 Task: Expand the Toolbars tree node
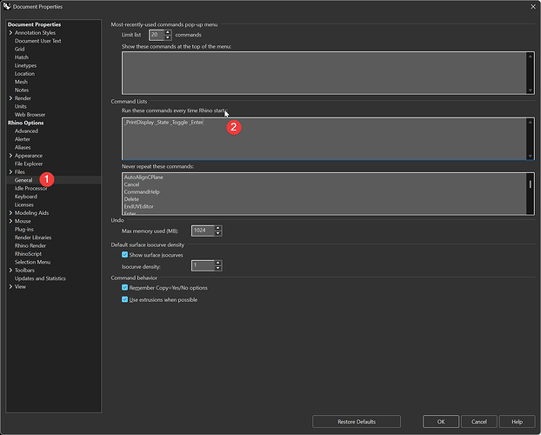(x=10, y=271)
